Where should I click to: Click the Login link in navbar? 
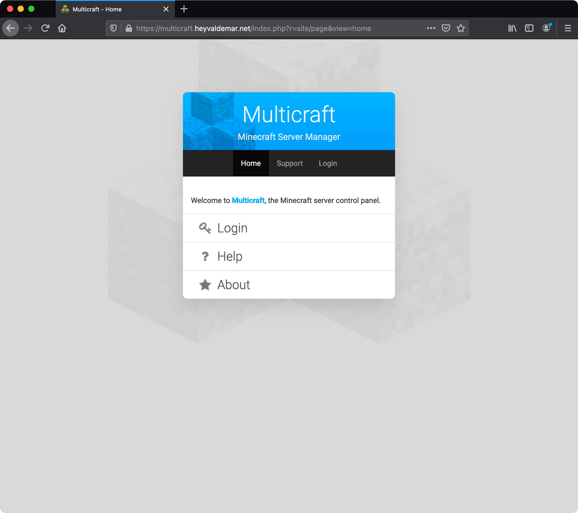327,163
